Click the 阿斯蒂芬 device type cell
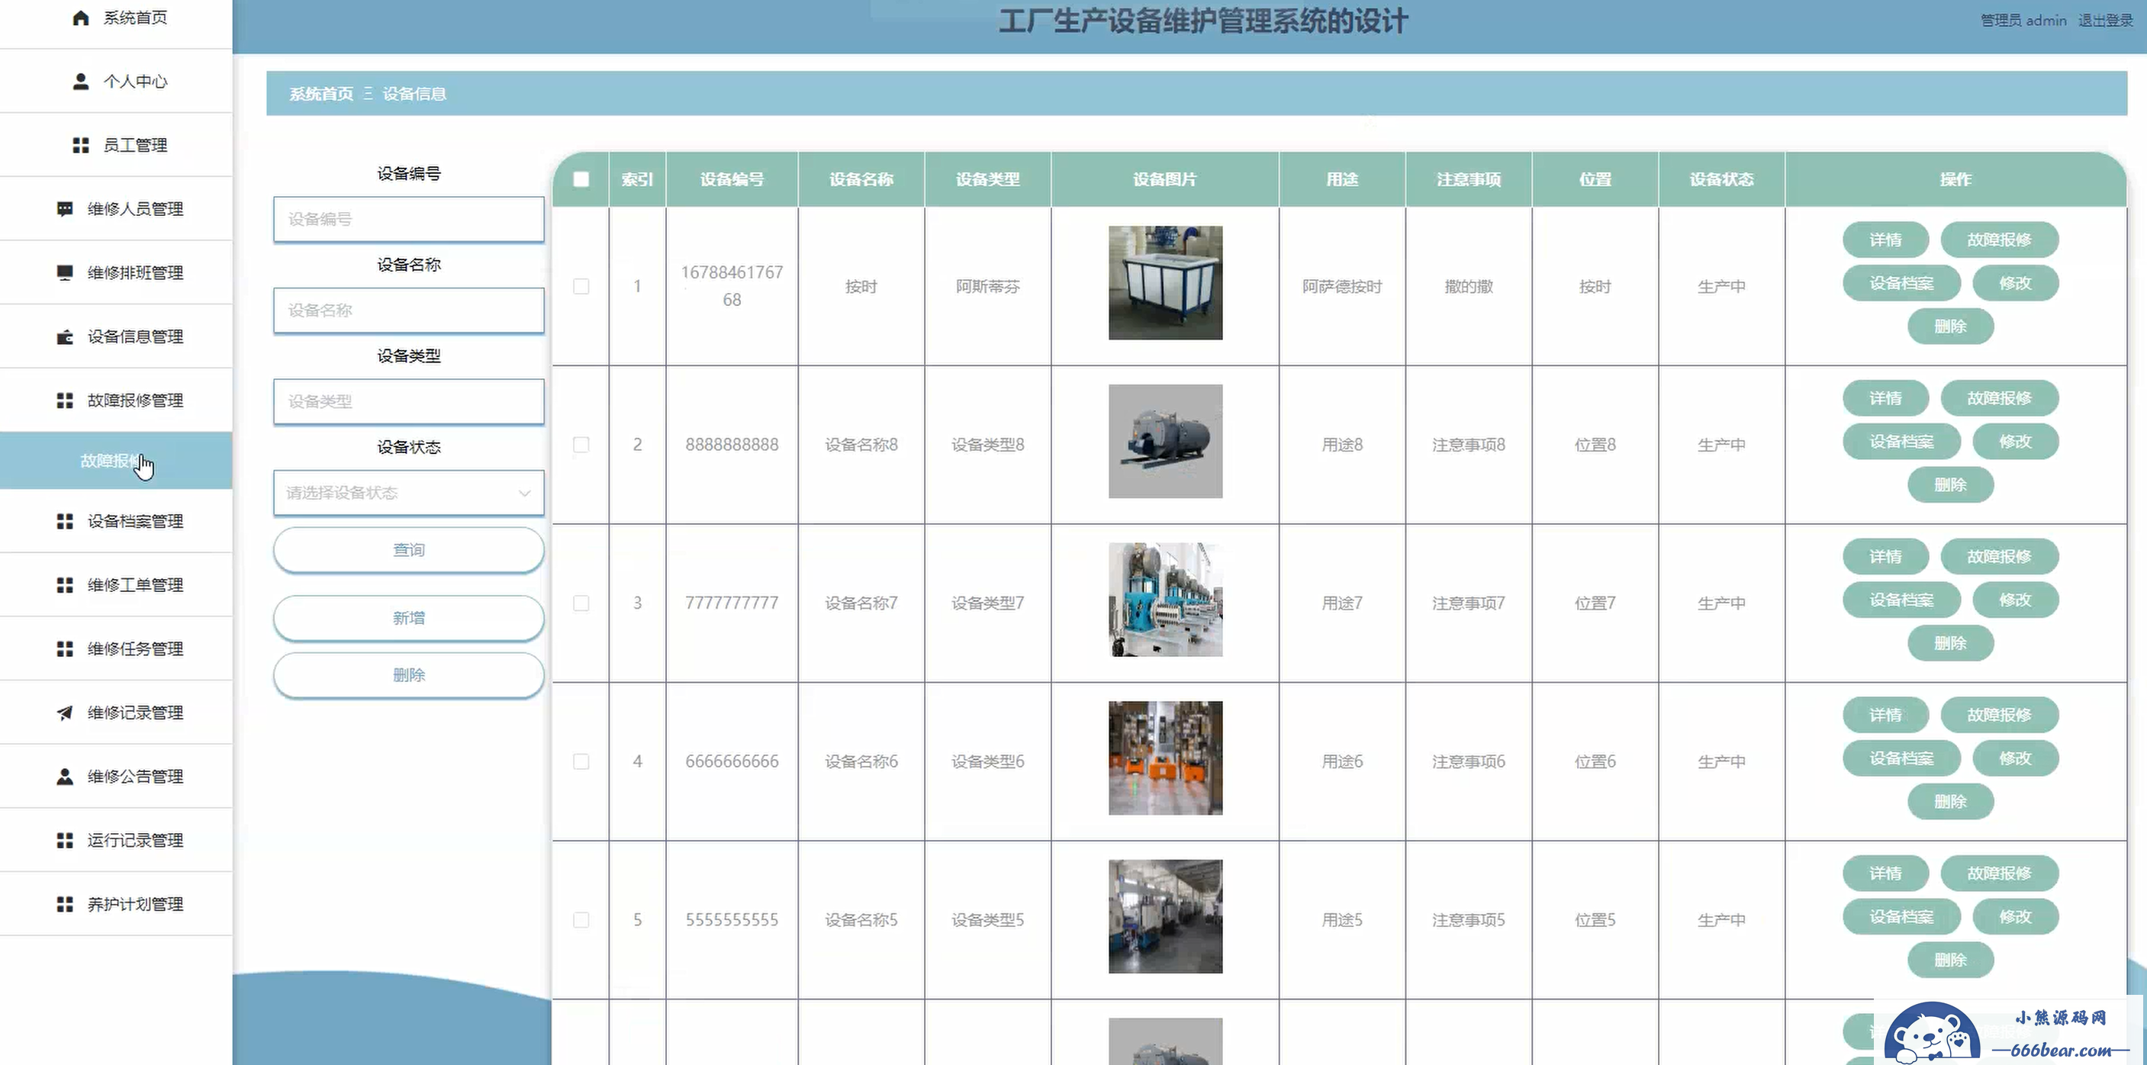The width and height of the screenshot is (2147, 1065). point(987,287)
